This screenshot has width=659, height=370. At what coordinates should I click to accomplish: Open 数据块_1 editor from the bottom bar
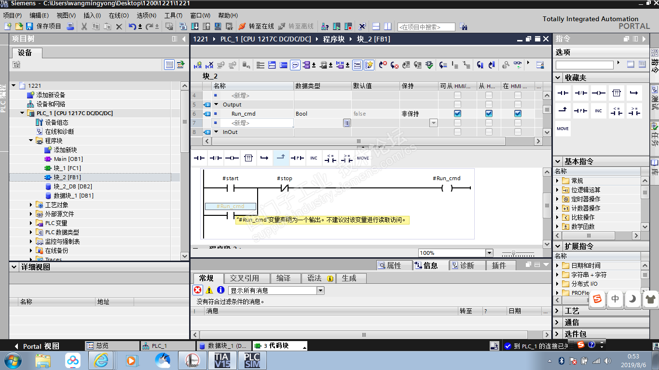coord(223,346)
